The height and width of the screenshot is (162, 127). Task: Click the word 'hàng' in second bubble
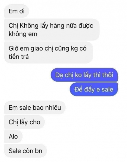pos(57,26)
